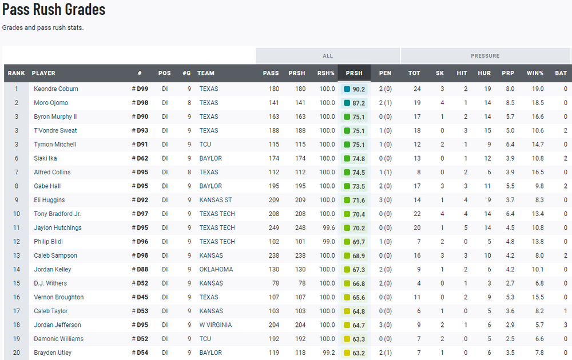Click the OKLAHOMA team link

pyautogui.click(x=216, y=270)
